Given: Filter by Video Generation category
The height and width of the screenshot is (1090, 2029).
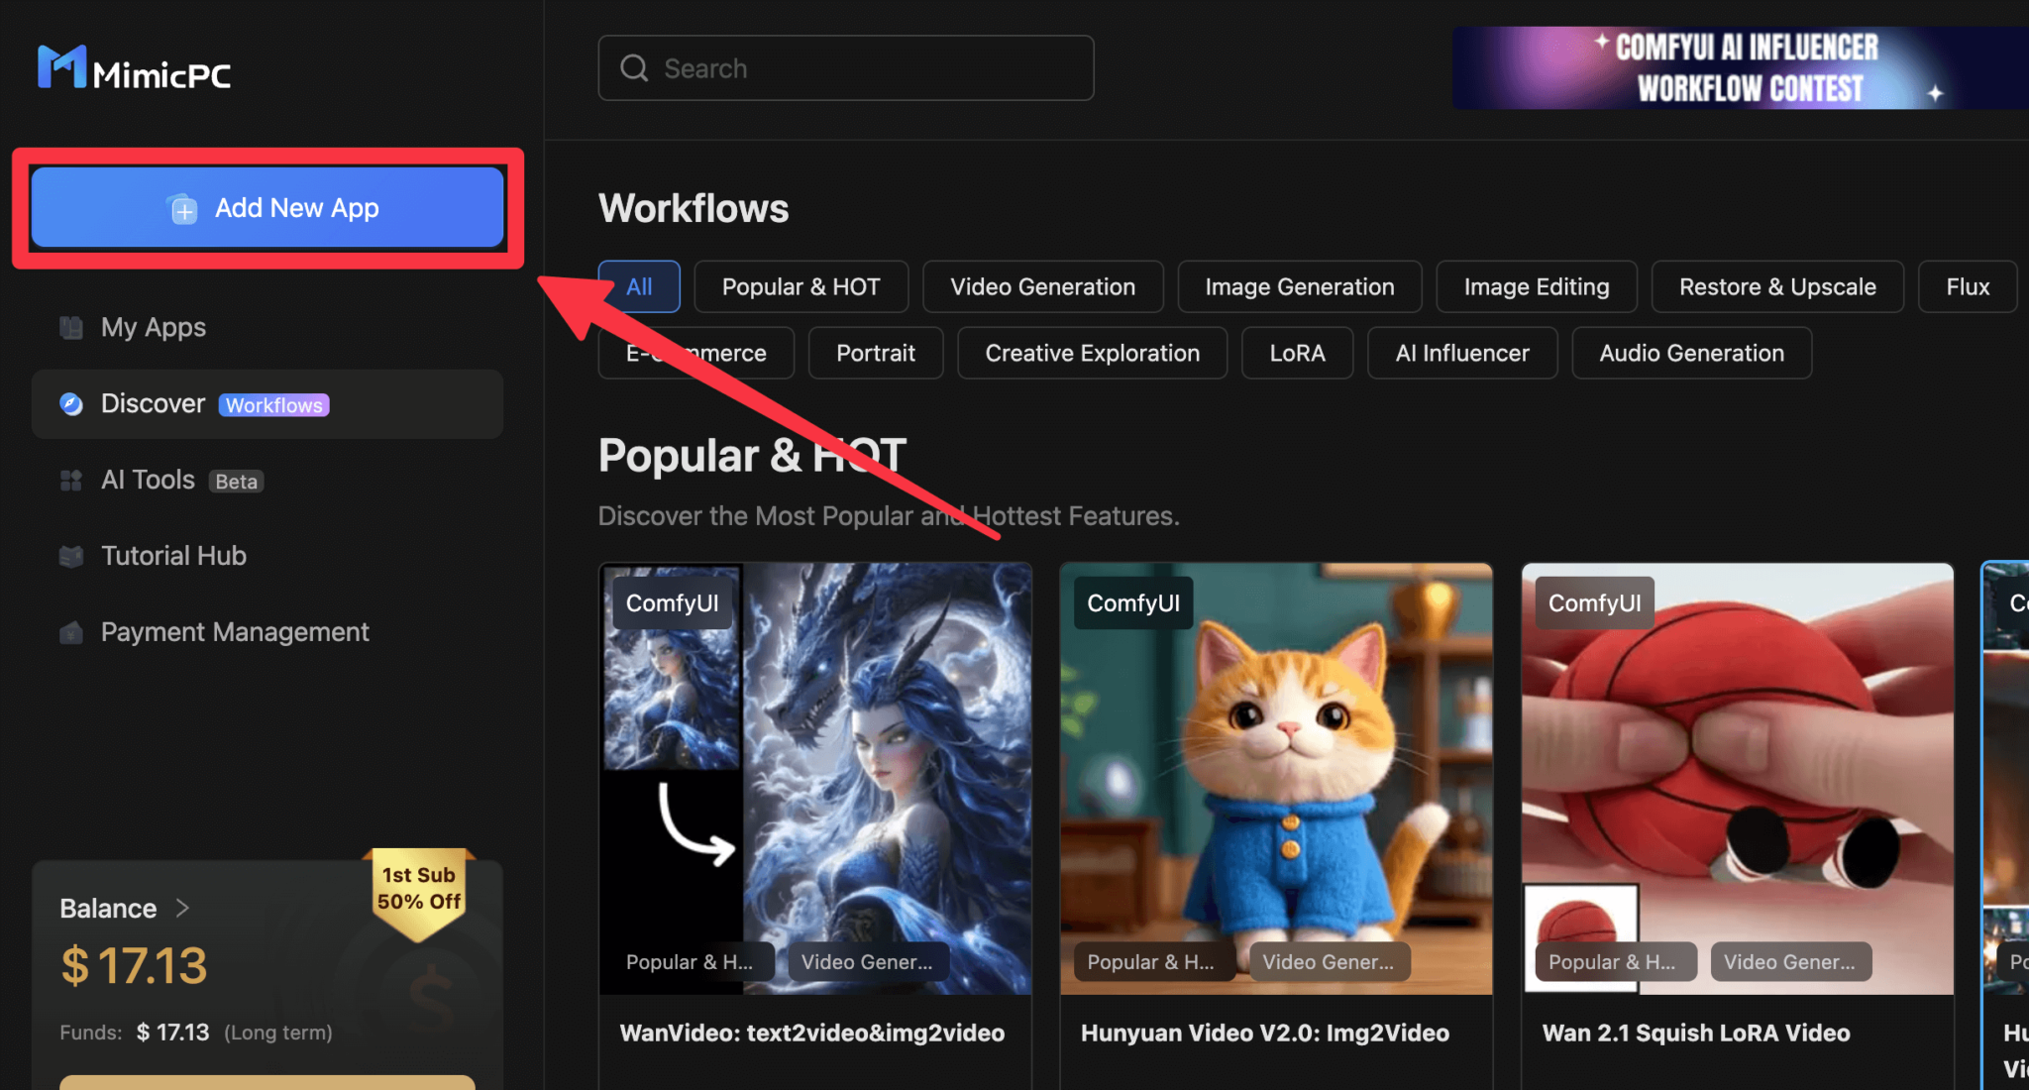Looking at the screenshot, I should click(x=1042, y=286).
